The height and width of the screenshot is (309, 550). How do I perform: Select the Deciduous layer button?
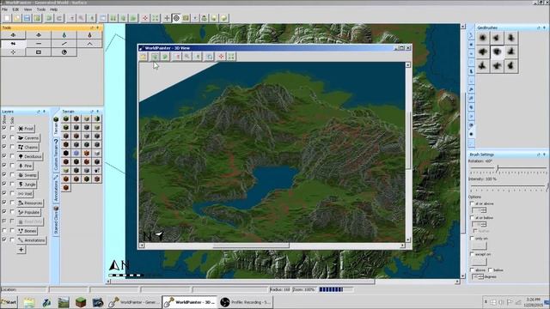pyautogui.click(x=30, y=156)
